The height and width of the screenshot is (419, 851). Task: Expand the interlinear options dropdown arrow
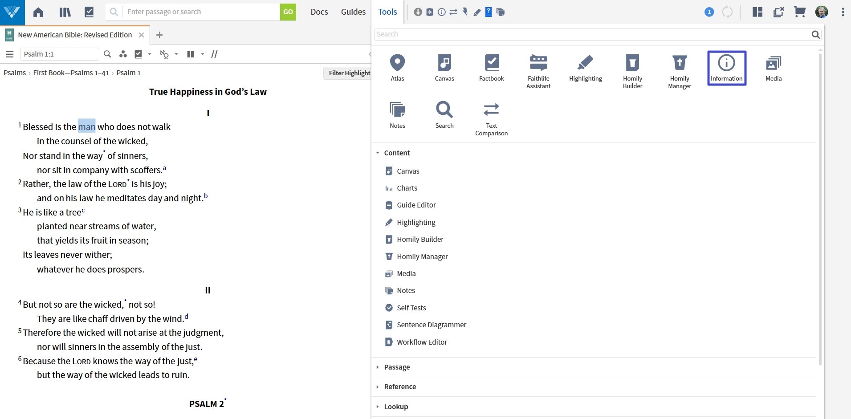pos(176,54)
